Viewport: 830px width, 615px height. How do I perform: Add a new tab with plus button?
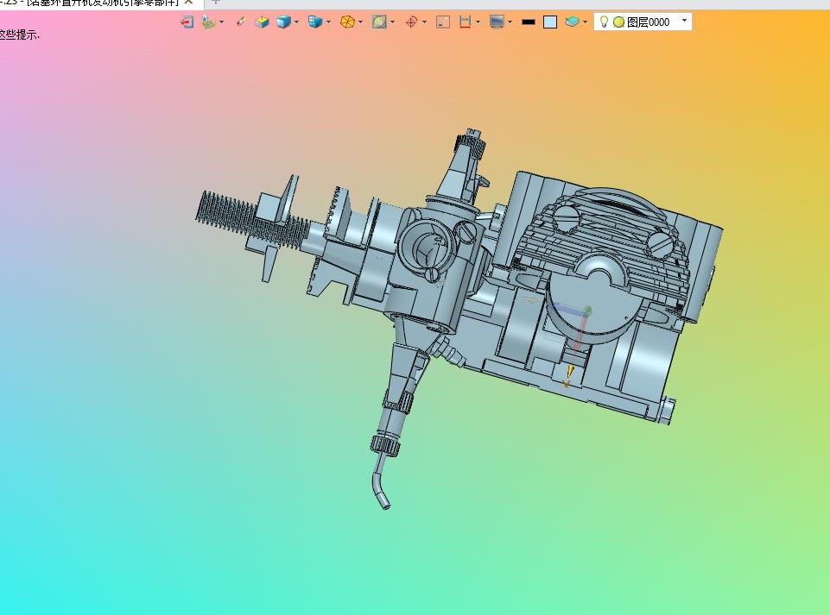[215, 2]
